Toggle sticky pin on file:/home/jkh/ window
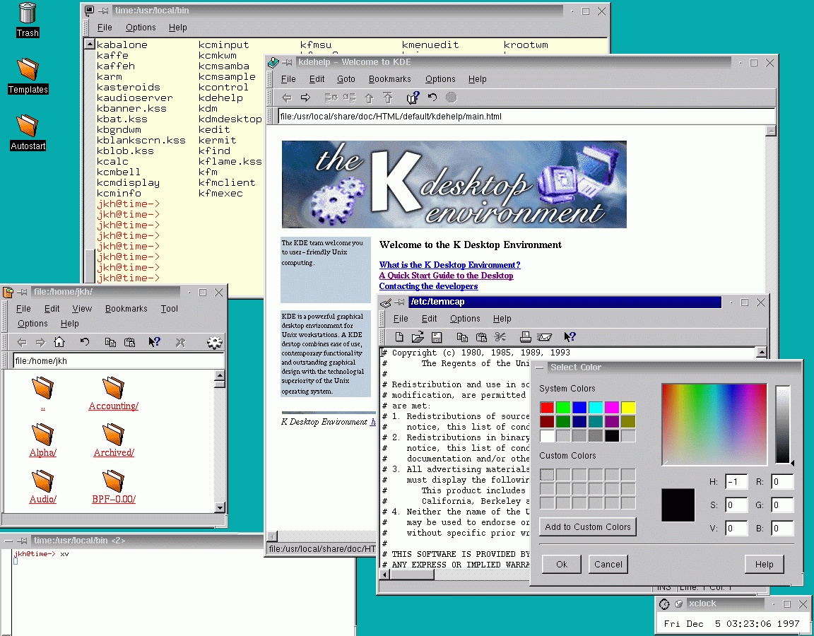Screen dimensions: 814x636 coord(23,292)
